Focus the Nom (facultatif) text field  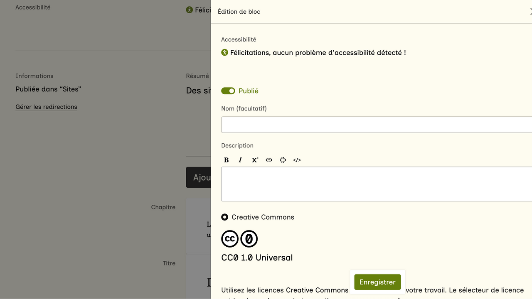pyautogui.click(x=376, y=125)
